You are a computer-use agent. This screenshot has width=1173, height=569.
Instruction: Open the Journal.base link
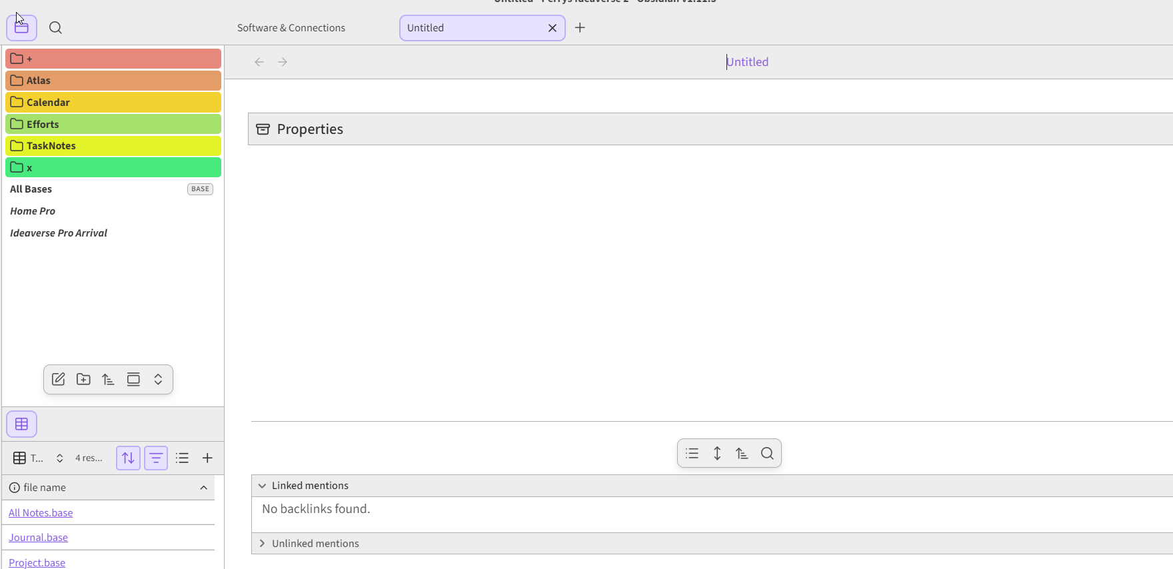click(38, 538)
